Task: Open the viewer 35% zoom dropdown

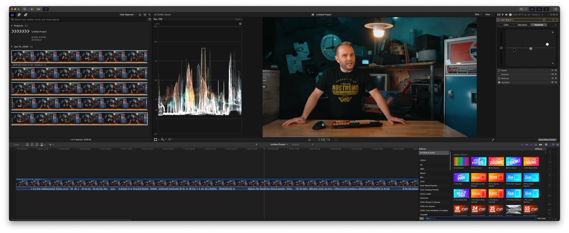Action: [477, 15]
